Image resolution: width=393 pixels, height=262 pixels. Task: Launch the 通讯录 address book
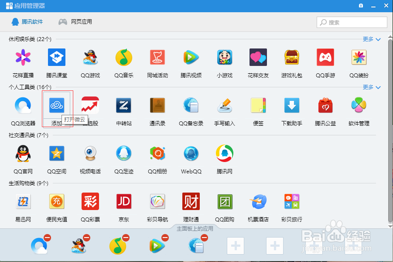pyautogui.click(x=157, y=105)
